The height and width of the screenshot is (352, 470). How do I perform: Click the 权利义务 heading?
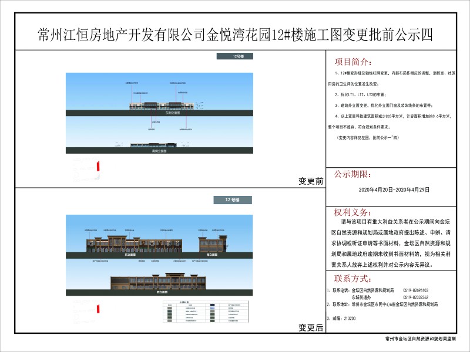pyautogui.click(x=352, y=212)
